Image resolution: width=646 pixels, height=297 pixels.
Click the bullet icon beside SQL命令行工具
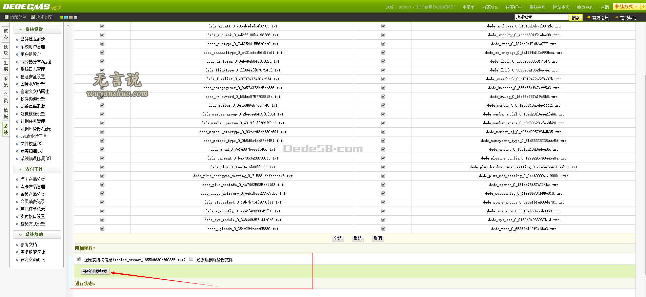(17, 136)
